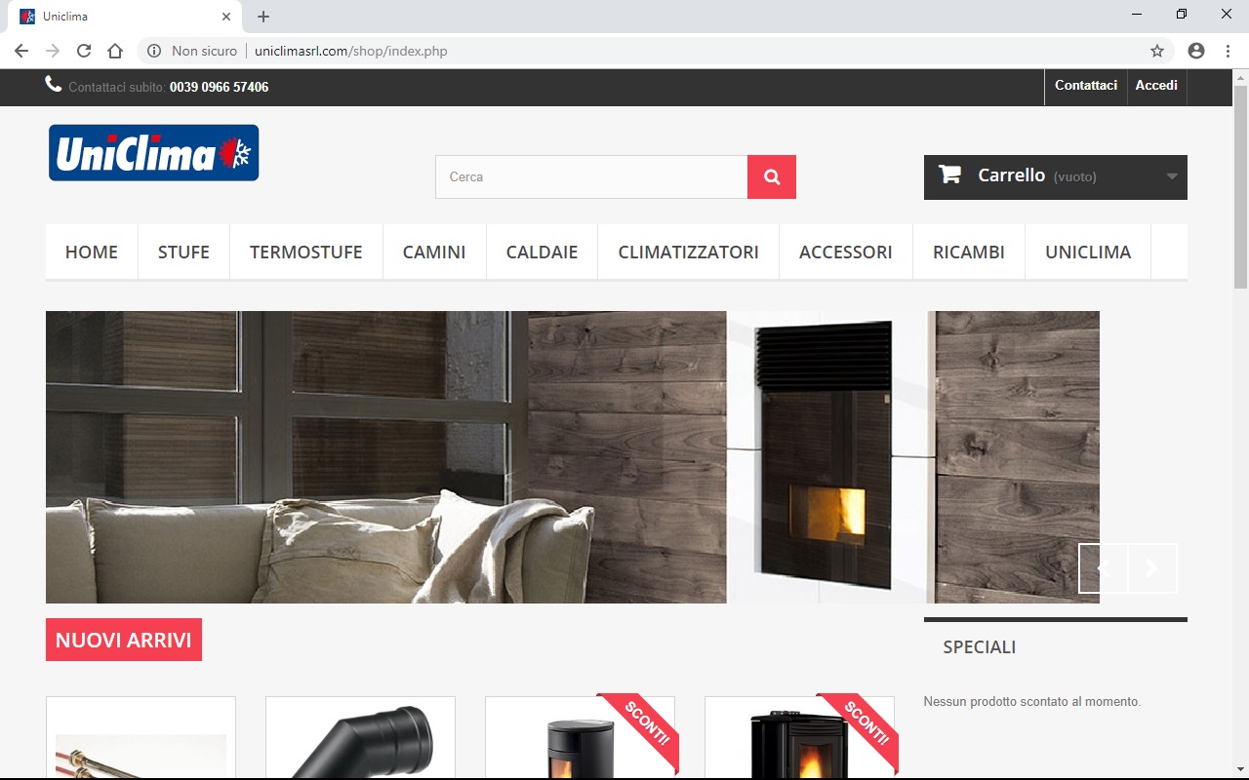Image resolution: width=1249 pixels, height=780 pixels.
Task: Open the CAMINI category
Action: click(x=434, y=252)
